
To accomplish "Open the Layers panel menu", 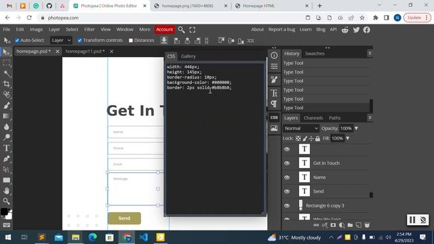I will tap(370, 118).
